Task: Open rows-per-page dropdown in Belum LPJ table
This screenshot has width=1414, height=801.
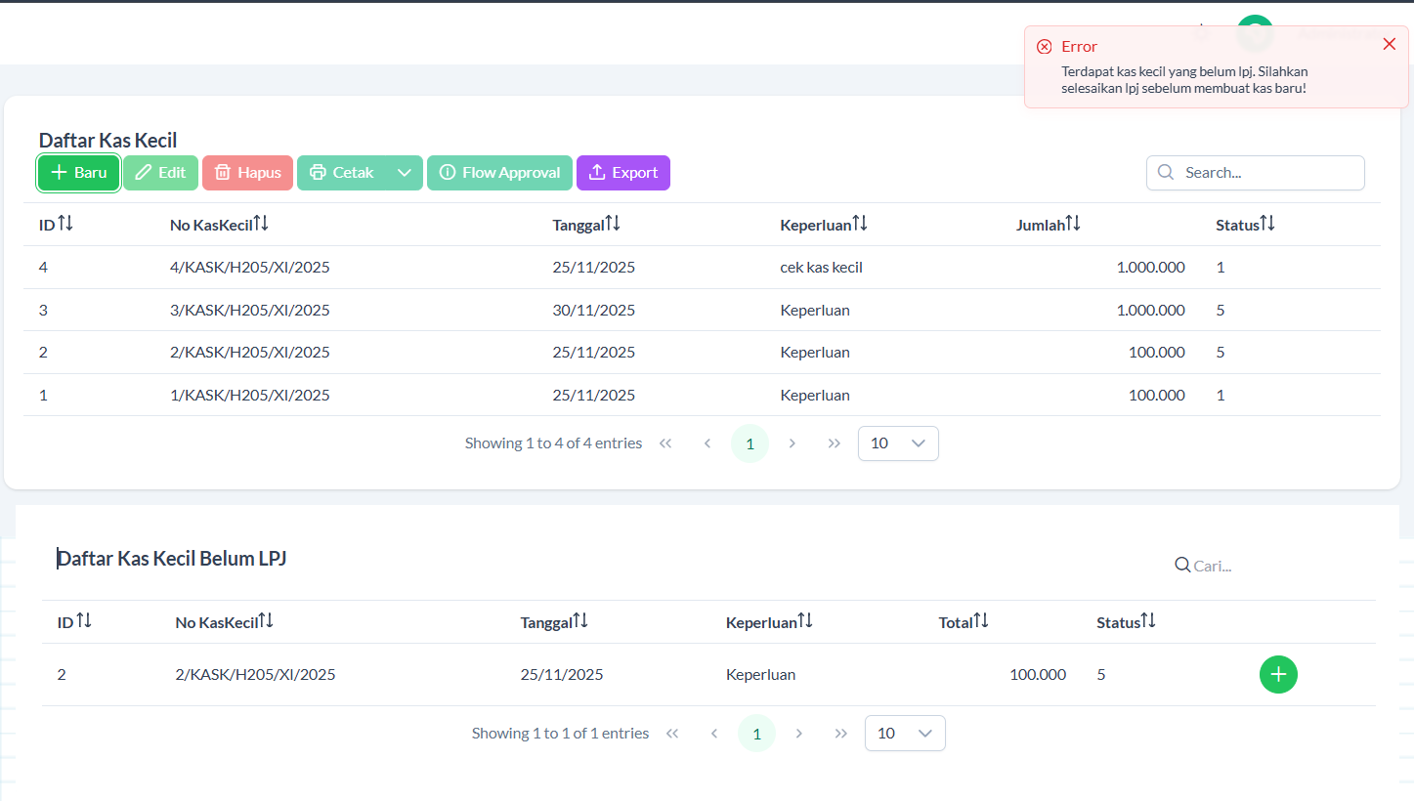Action: click(904, 734)
